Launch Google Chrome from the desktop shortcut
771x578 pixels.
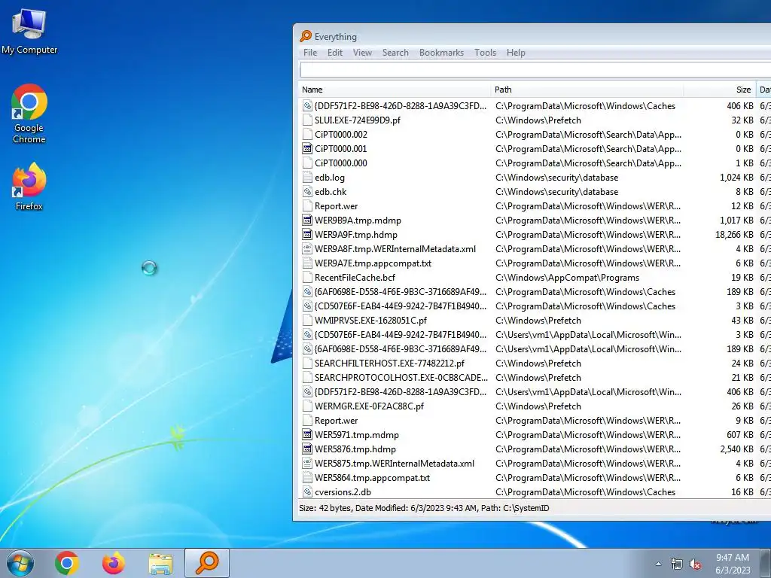pos(29,113)
